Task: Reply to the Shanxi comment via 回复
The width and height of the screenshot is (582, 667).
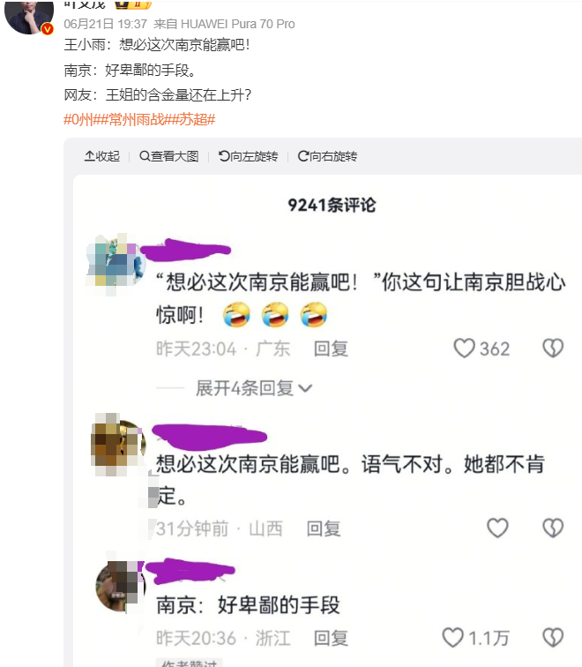Action: pos(324,528)
